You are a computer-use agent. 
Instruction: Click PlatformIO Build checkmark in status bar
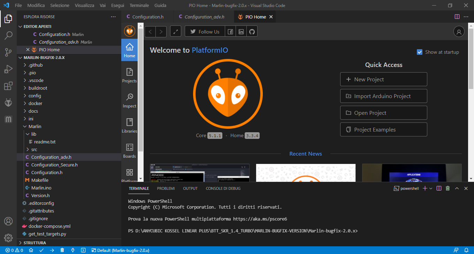(41, 250)
